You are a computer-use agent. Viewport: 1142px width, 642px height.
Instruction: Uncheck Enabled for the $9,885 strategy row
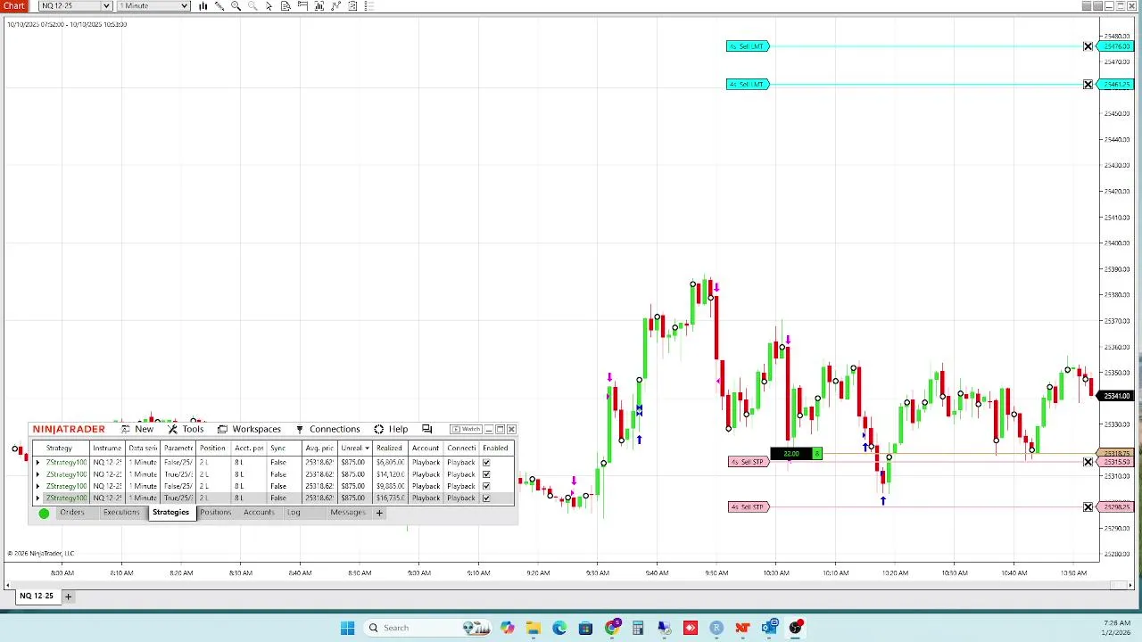coord(486,486)
